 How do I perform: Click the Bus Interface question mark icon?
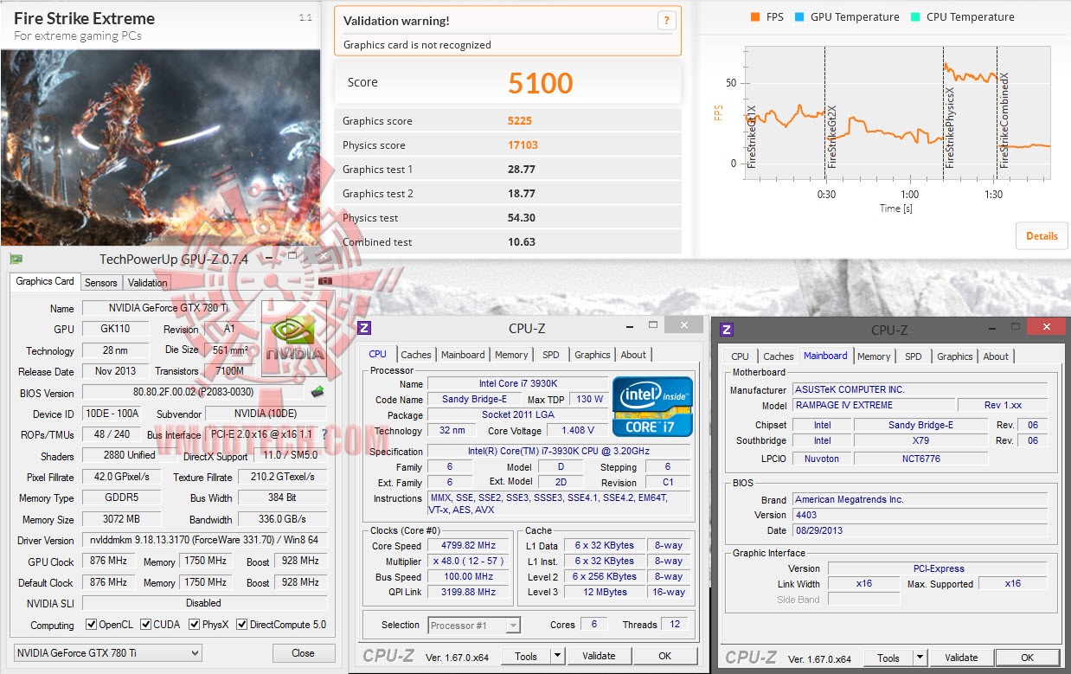point(324,434)
